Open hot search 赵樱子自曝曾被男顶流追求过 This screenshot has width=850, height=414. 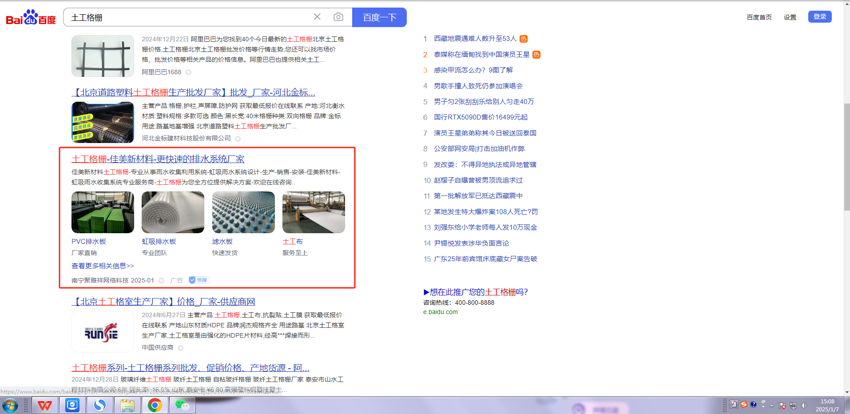(x=478, y=180)
